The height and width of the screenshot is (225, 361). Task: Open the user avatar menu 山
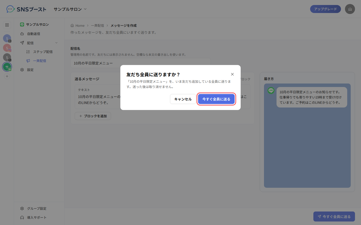coord(350,9)
